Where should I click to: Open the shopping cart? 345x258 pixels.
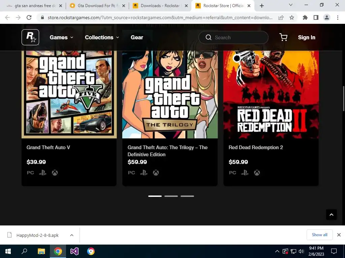[283, 37]
